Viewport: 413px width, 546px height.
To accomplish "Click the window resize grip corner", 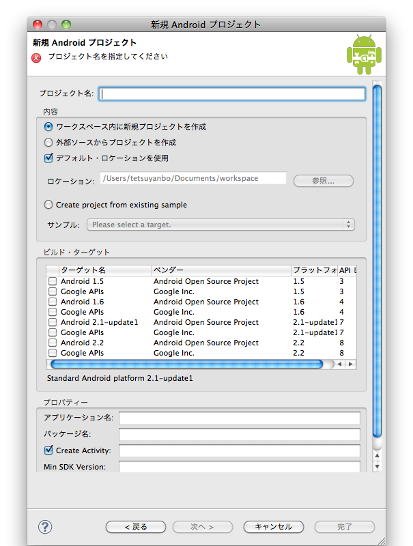I will point(382,541).
